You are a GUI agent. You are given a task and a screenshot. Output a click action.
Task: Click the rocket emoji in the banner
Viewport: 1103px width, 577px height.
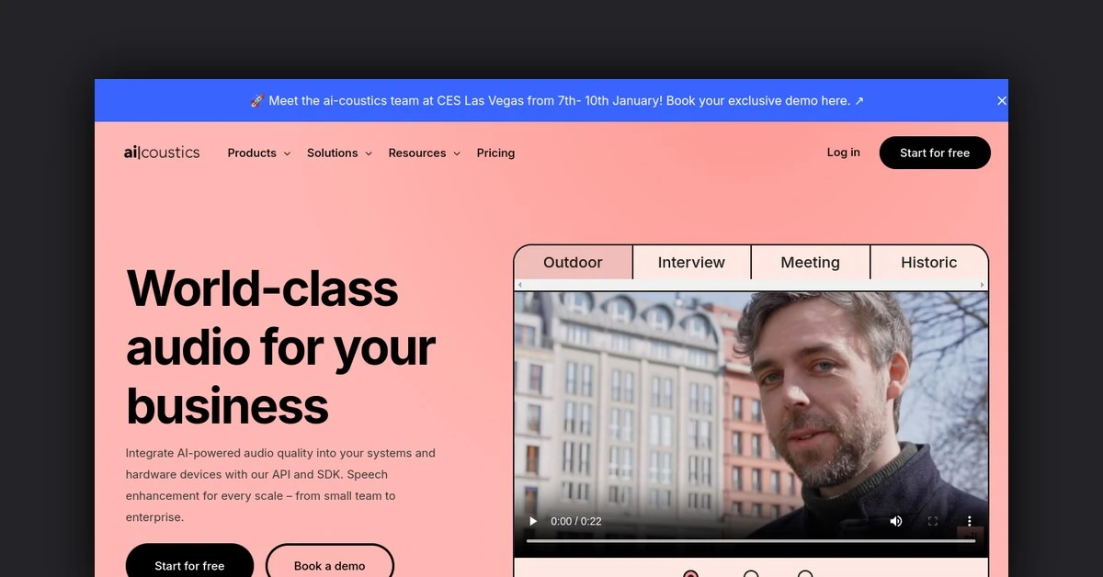(x=257, y=101)
